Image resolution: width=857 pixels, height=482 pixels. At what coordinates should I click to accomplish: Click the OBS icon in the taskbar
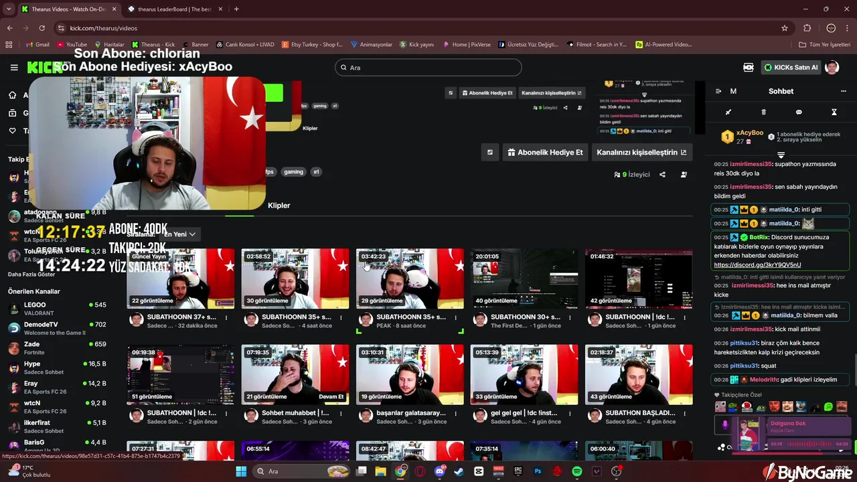coord(617,471)
